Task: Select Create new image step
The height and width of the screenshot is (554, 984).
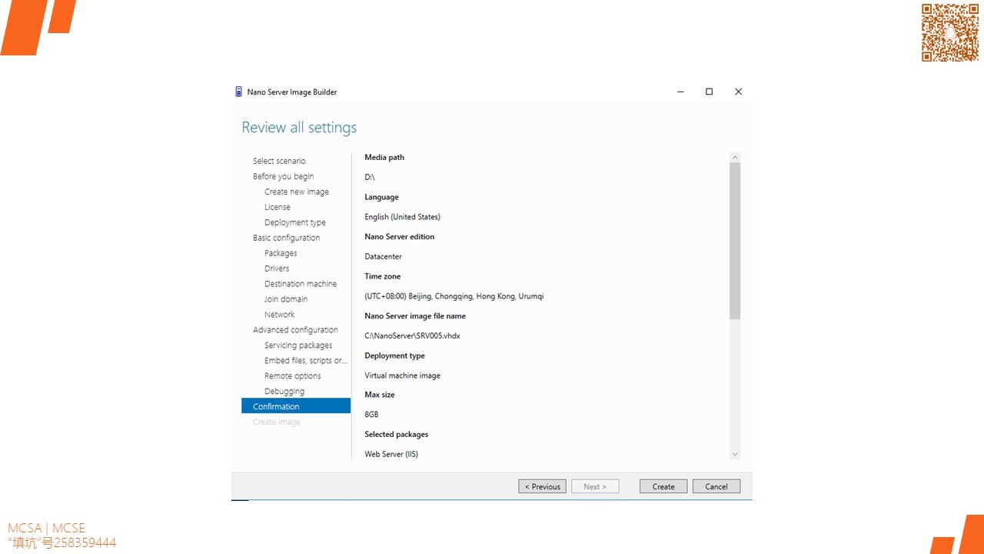Action: click(296, 192)
